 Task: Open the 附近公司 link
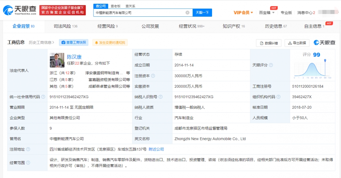click(x=157, y=149)
